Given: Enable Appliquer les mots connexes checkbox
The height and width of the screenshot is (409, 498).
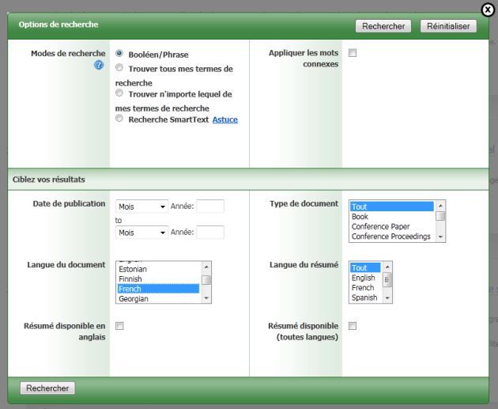Looking at the screenshot, I should pos(353,53).
